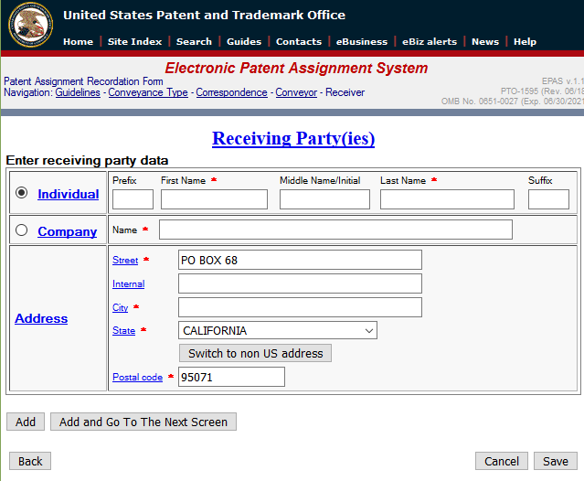Select the Individual radio button
Screen dimensions: 584x481
coord(22,193)
